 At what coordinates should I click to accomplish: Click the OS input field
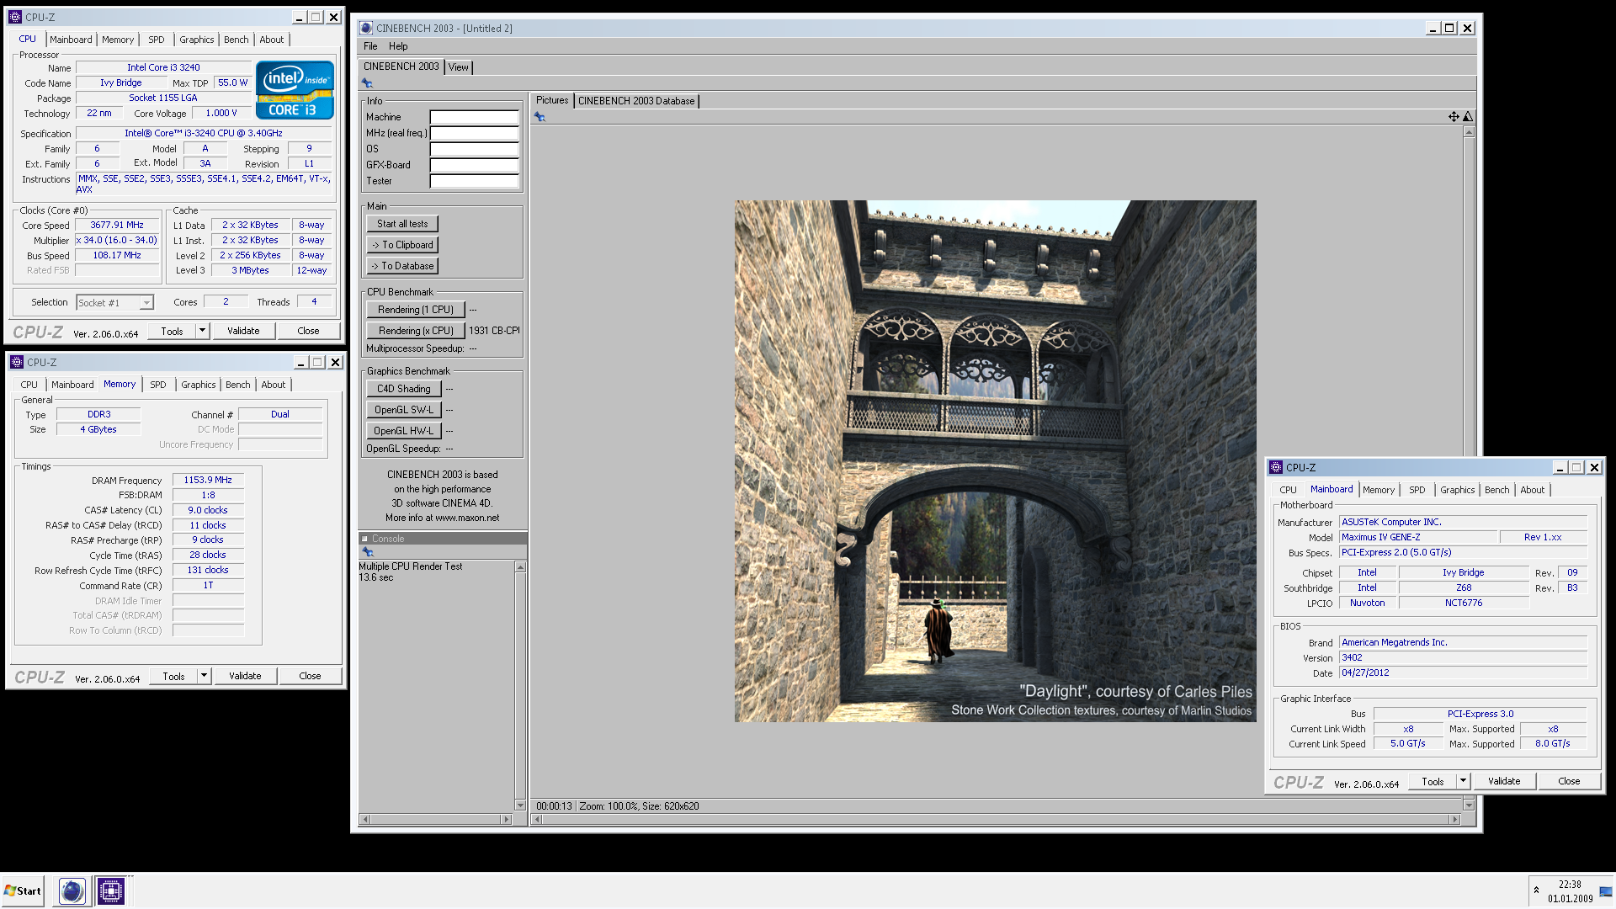tap(475, 149)
